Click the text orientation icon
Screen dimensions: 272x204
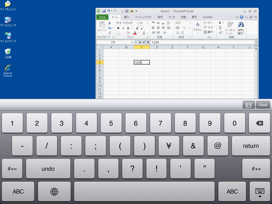click(x=165, y=33)
